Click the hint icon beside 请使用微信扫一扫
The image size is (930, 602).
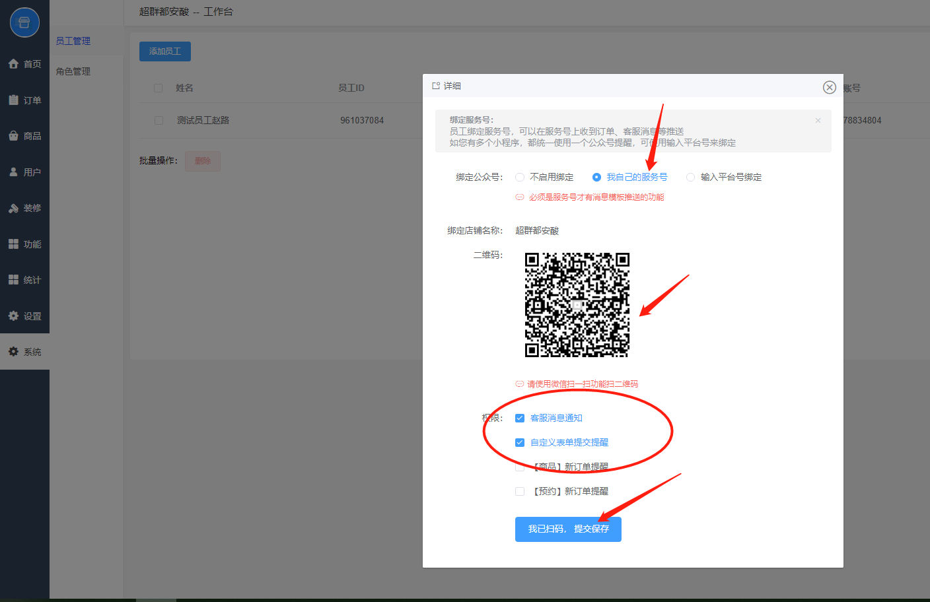[x=520, y=384]
